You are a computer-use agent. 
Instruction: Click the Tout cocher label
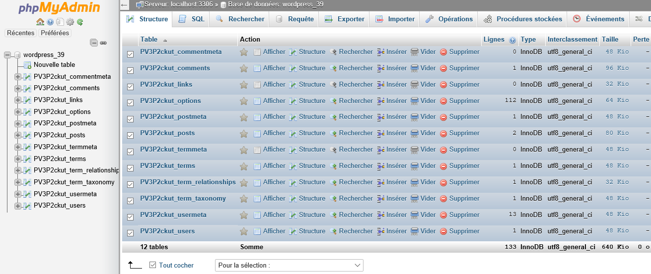(x=176, y=266)
